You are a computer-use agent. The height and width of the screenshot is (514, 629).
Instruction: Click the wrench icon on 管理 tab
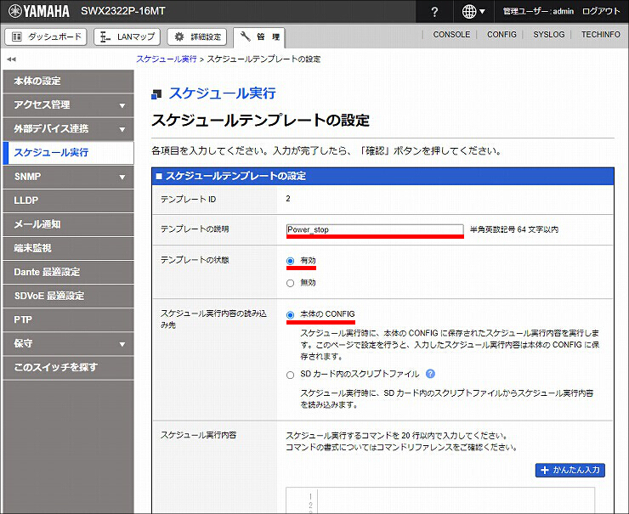[245, 37]
